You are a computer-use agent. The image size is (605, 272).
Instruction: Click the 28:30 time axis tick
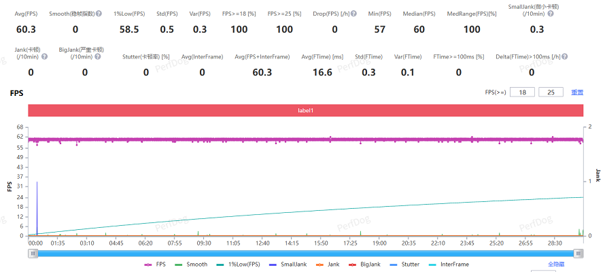(555, 243)
